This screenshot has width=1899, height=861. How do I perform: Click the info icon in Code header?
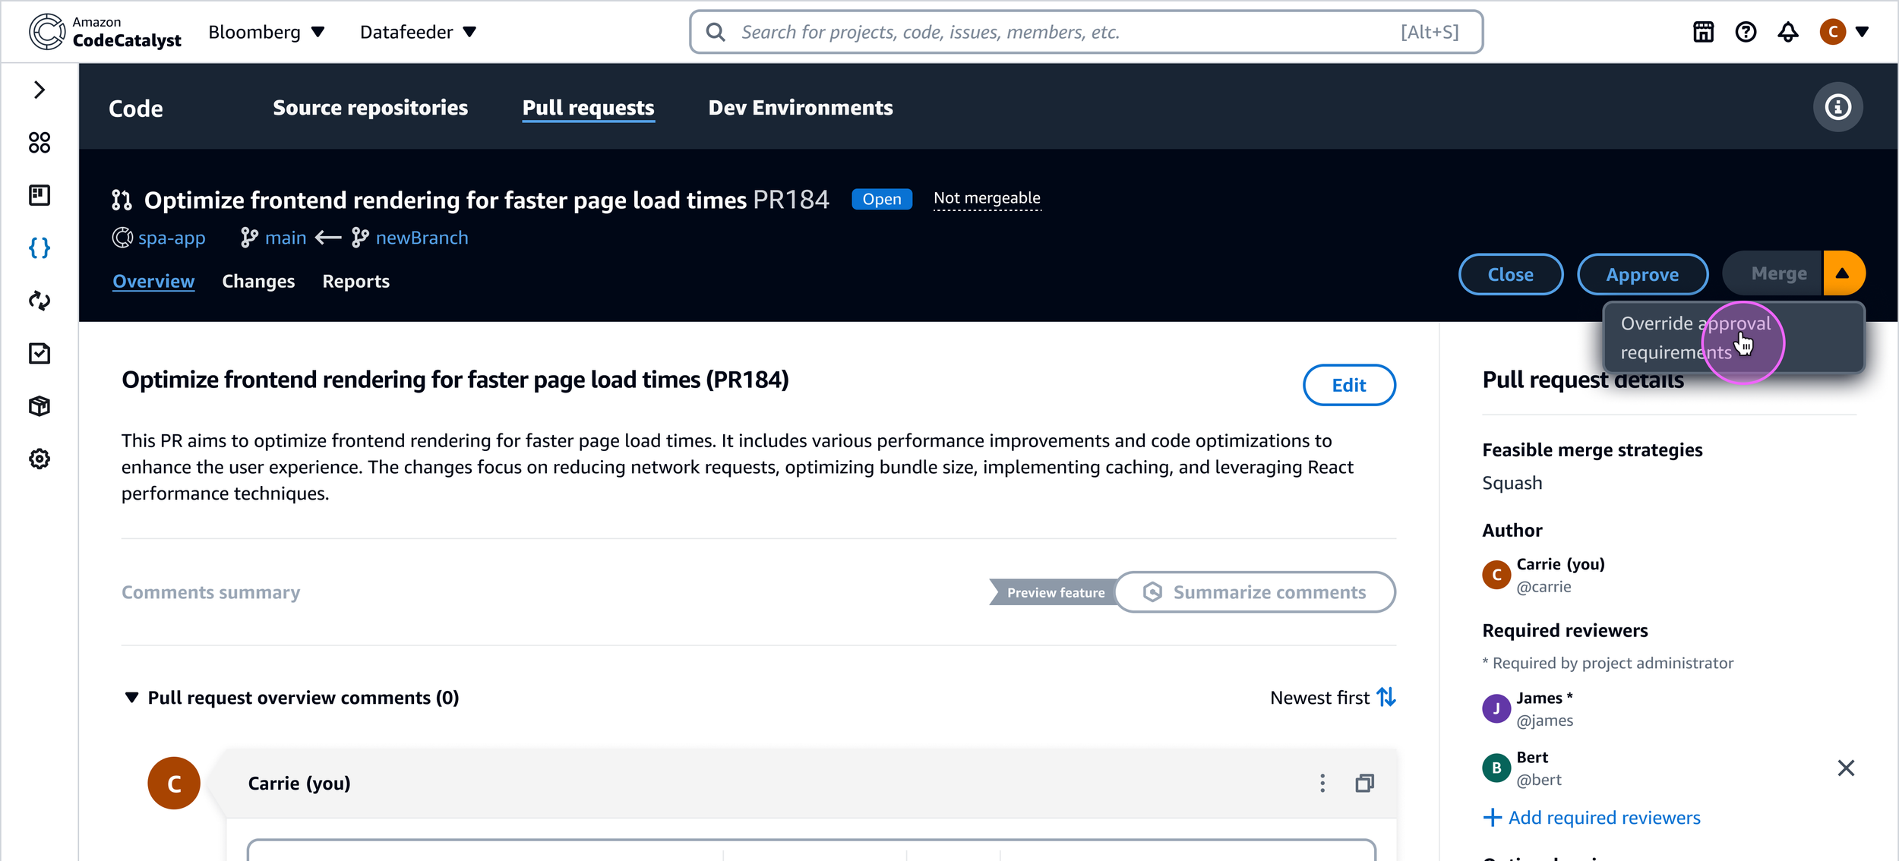[1837, 107]
